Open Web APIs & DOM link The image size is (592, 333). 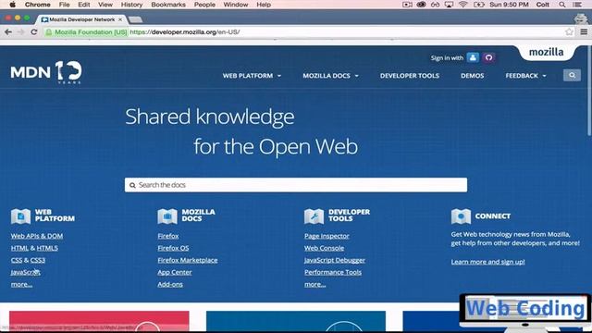point(37,236)
